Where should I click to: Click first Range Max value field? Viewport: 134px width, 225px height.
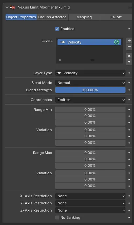point(90,153)
